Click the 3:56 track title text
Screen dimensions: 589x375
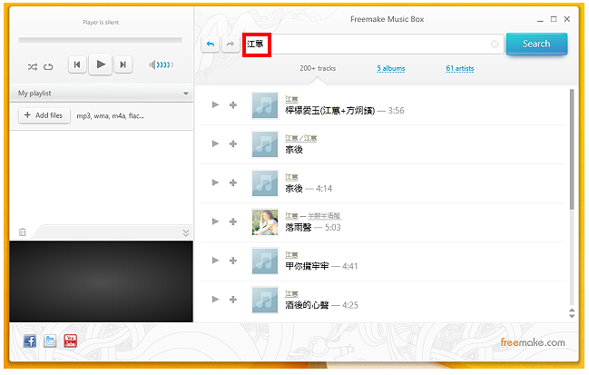tap(329, 111)
